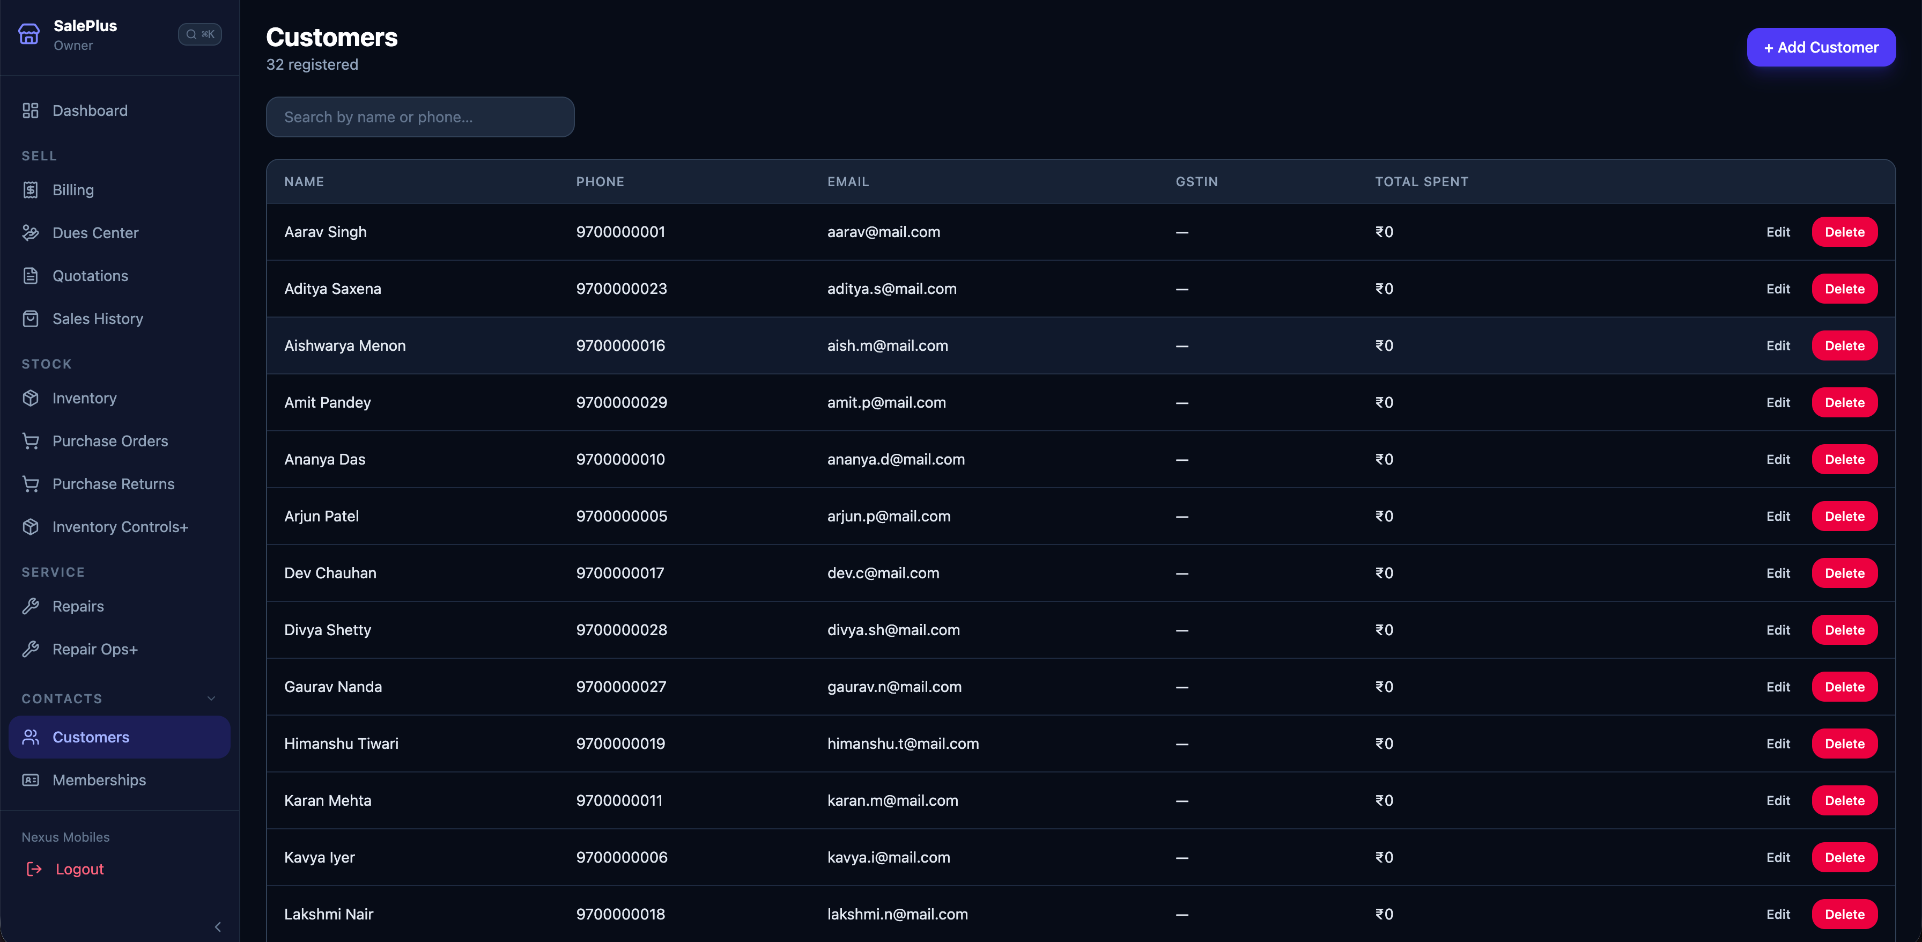Click the Add Customer button
1922x942 pixels.
coord(1821,47)
